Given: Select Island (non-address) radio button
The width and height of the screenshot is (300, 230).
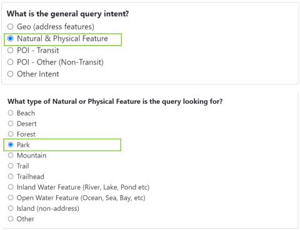Looking at the screenshot, I should 11,208.
